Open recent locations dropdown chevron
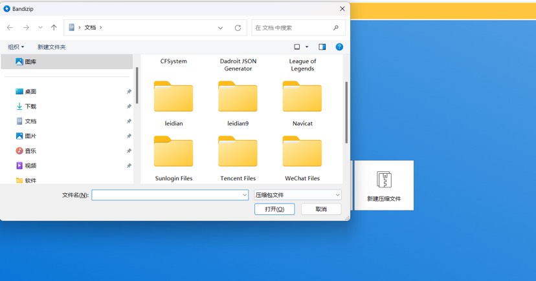This screenshot has height=281, width=536. pyautogui.click(x=40, y=28)
